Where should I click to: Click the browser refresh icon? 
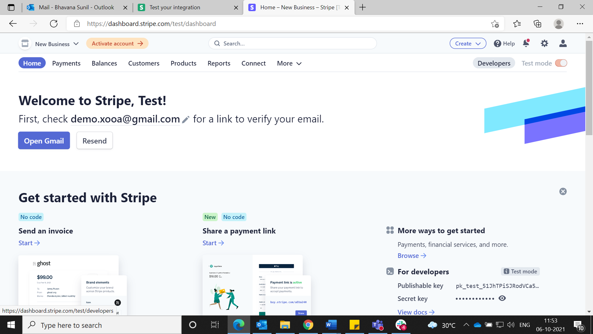coord(54,24)
